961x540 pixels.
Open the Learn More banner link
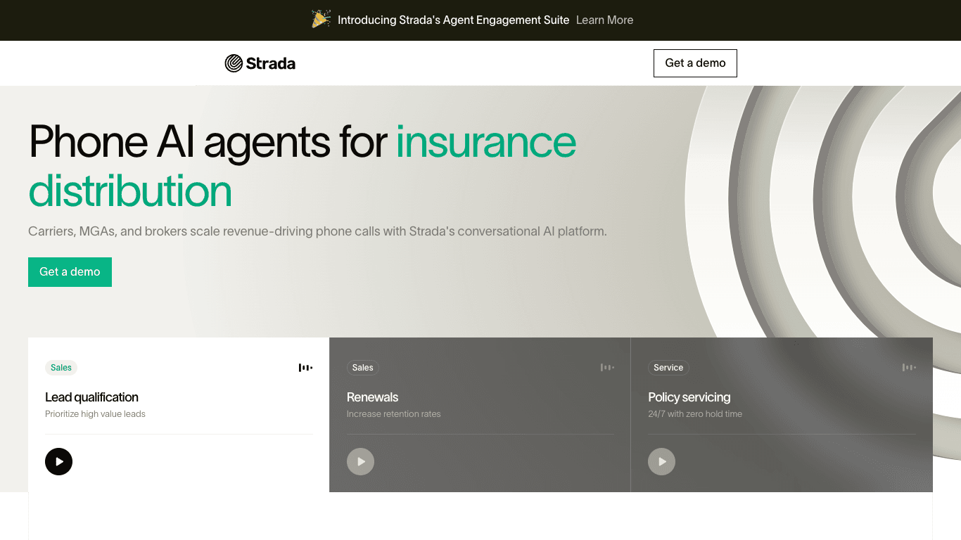pyautogui.click(x=604, y=20)
